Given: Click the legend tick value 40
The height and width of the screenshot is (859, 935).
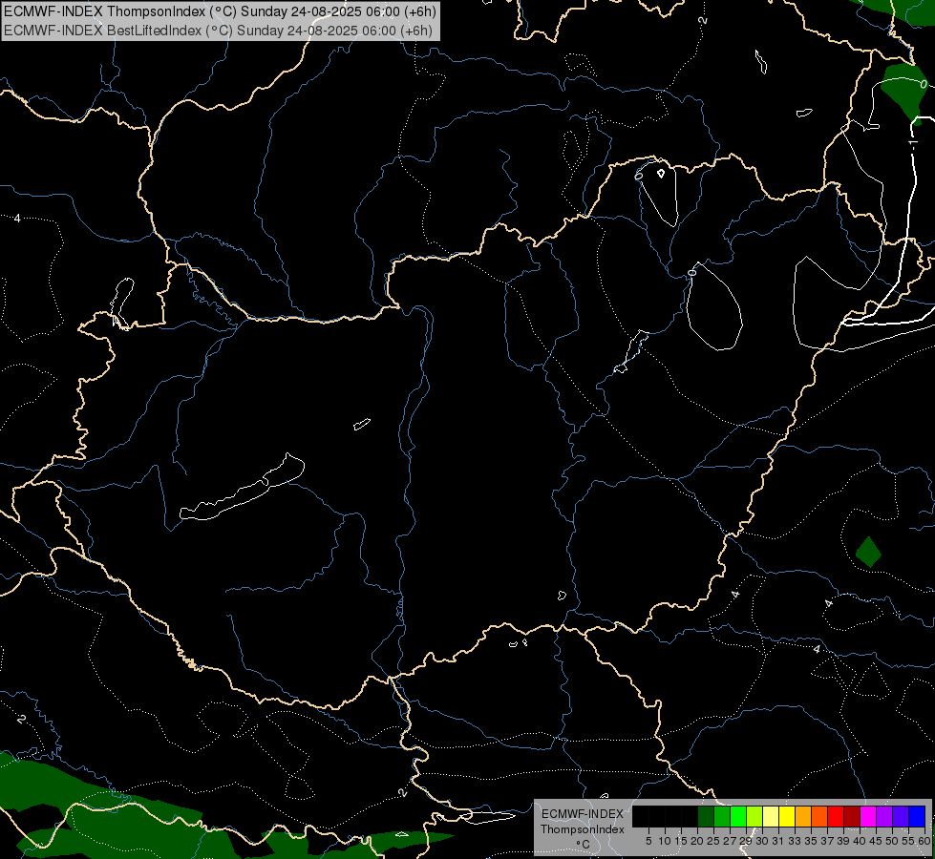Looking at the screenshot, I should click(x=860, y=841).
